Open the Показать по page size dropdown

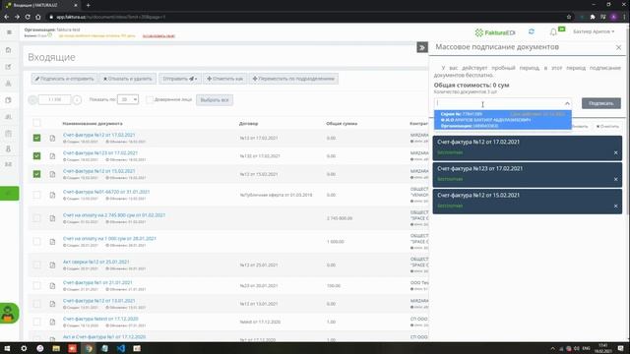pyautogui.click(x=128, y=99)
